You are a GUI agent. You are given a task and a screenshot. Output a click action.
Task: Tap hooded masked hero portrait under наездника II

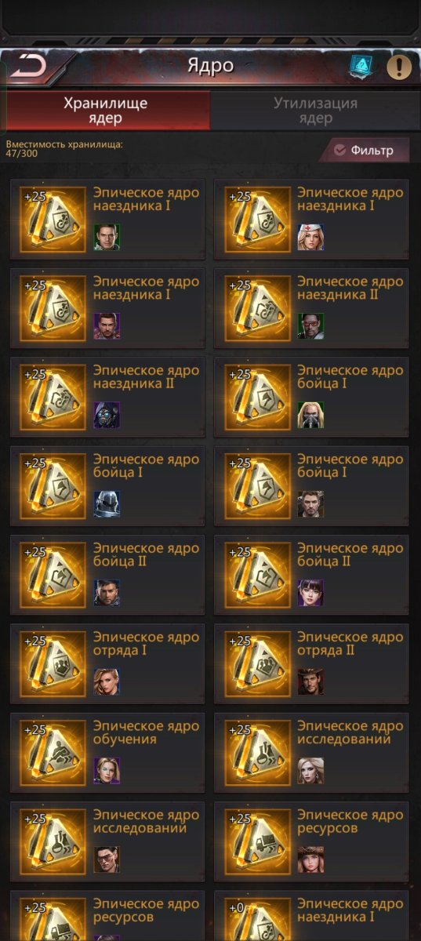click(x=107, y=415)
